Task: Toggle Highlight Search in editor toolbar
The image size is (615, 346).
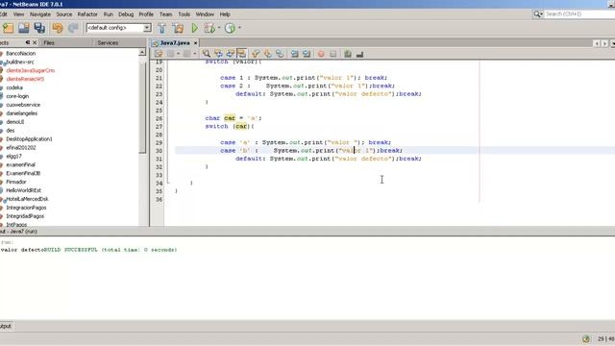Action: [x=241, y=54]
